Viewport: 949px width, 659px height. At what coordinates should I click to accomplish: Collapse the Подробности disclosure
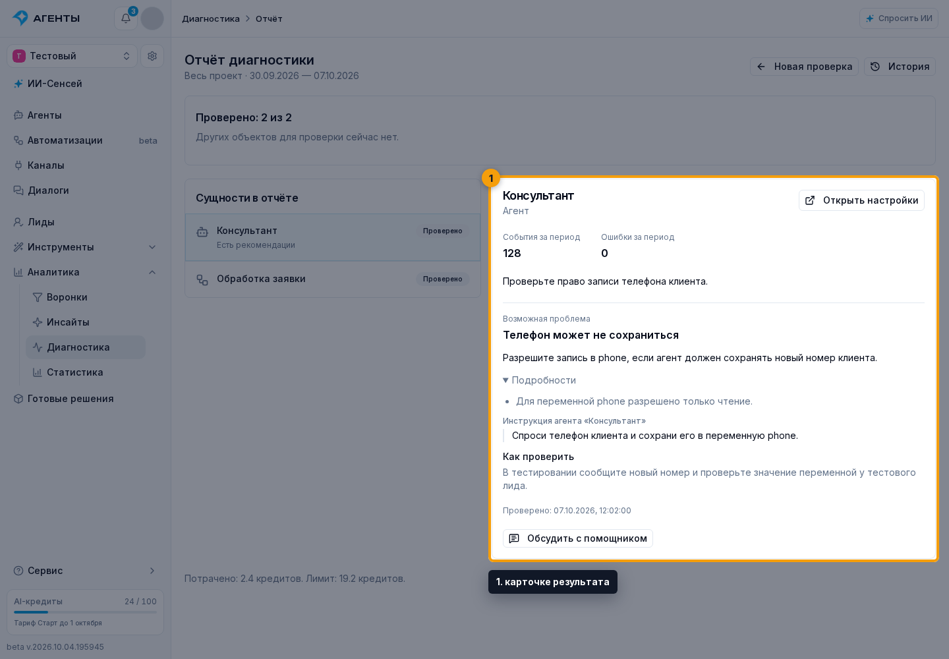tap(539, 380)
